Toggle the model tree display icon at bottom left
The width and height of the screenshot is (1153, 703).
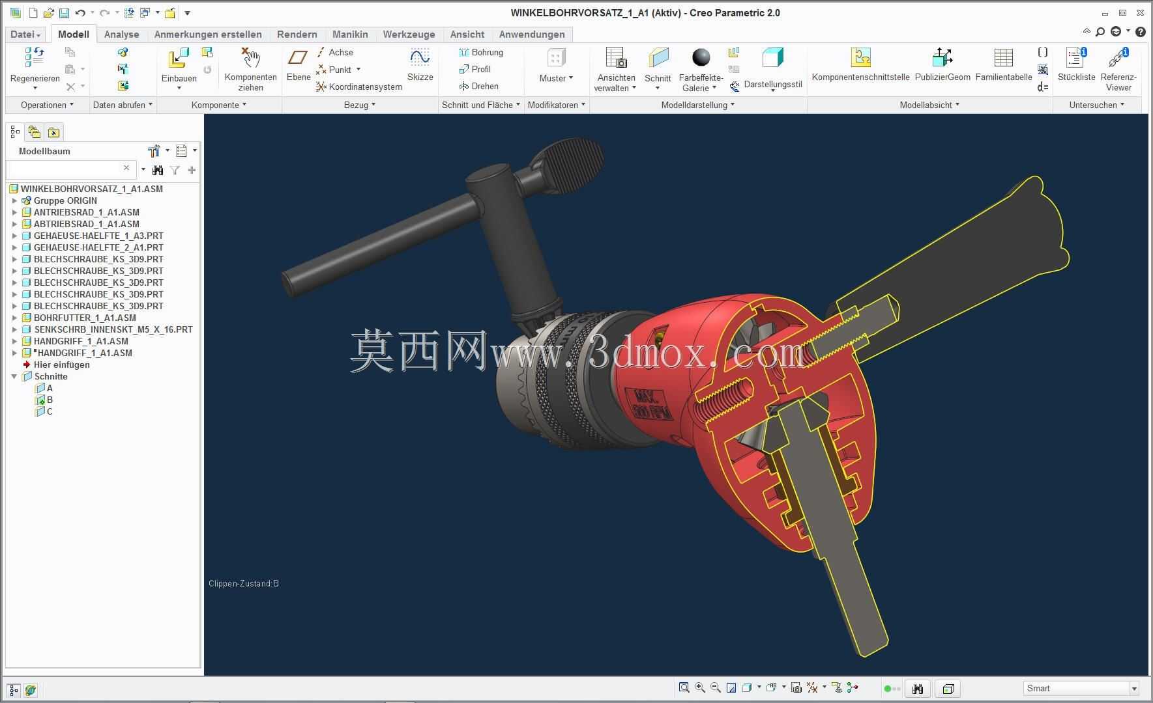point(14,690)
